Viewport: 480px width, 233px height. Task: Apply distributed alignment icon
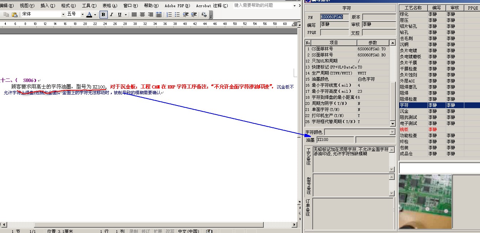pyautogui.click(x=158, y=15)
